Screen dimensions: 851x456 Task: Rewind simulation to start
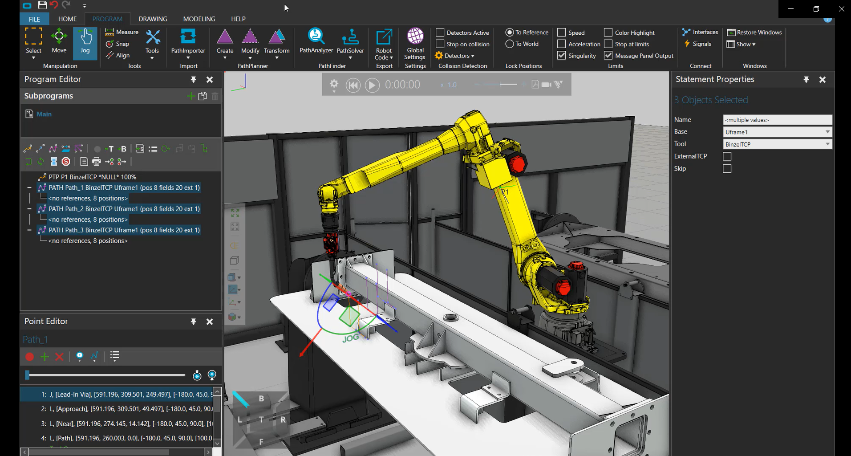353,85
